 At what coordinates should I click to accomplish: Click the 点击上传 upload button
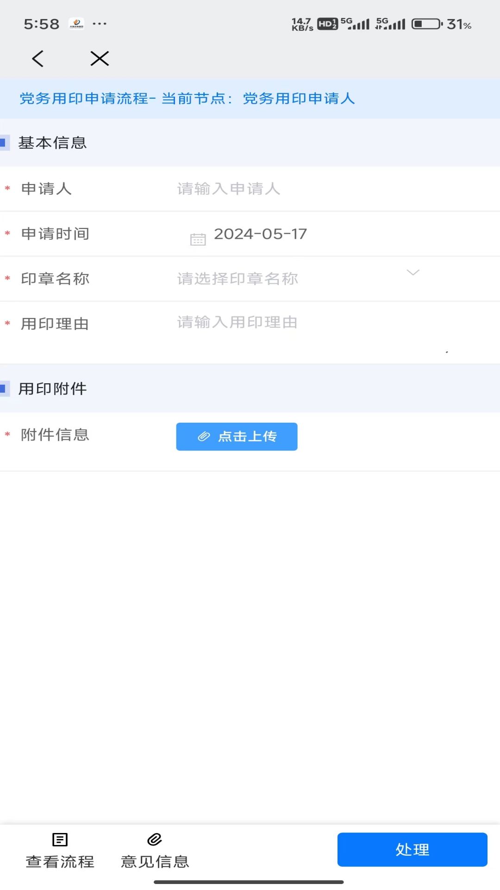237,437
